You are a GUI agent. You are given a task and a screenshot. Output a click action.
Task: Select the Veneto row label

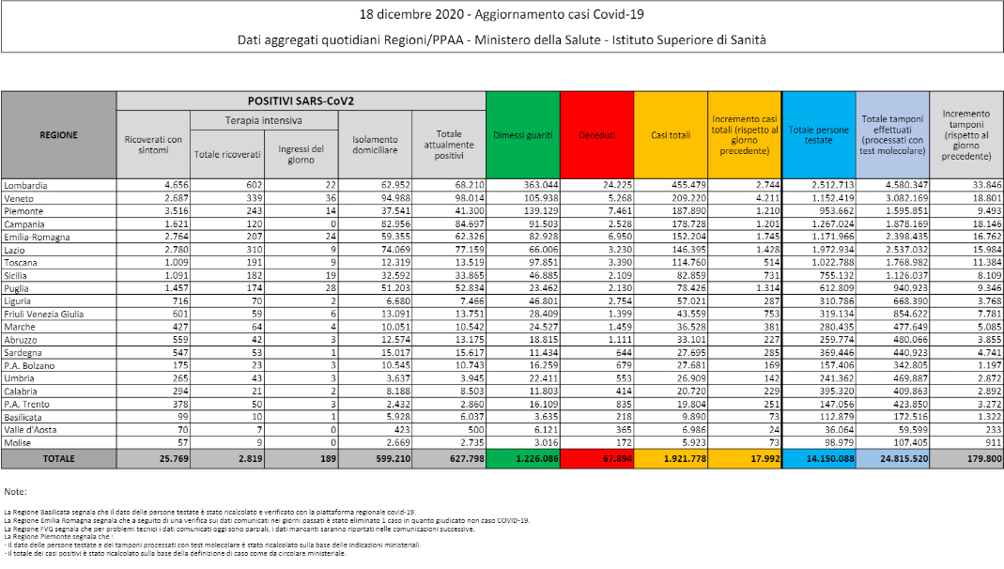coord(19,198)
